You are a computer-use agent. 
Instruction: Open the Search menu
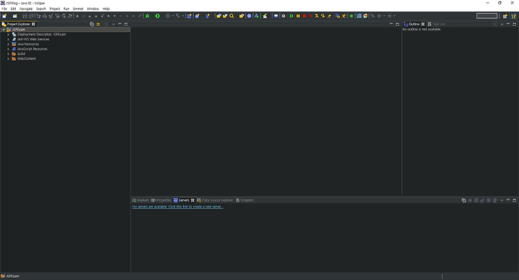click(x=41, y=9)
